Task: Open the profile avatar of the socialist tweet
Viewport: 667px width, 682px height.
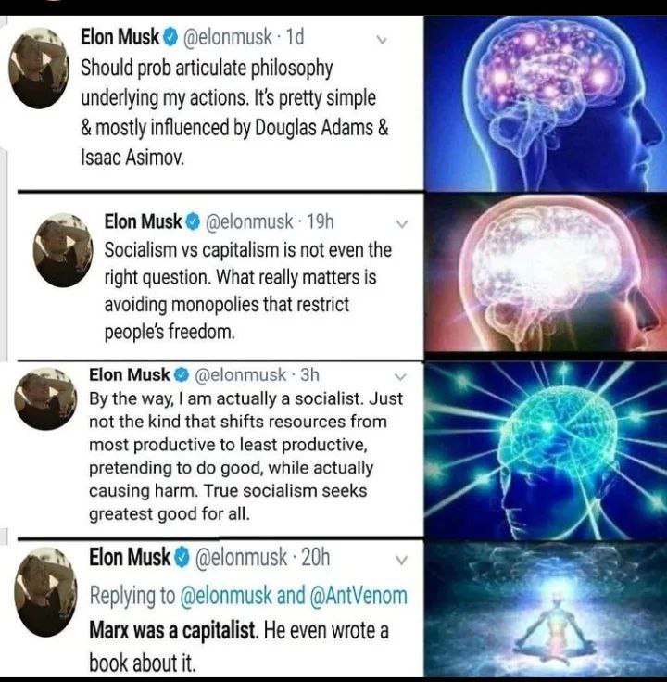Action: [x=45, y=398]
